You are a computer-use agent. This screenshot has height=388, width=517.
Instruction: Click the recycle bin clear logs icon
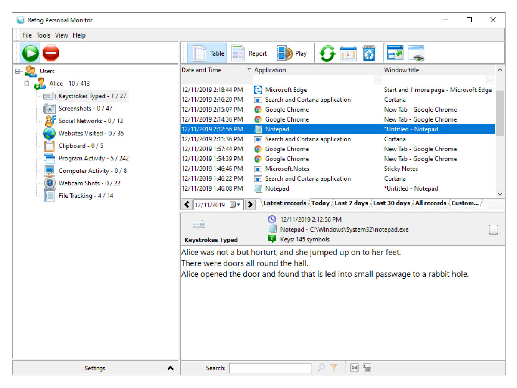point(369,53)
